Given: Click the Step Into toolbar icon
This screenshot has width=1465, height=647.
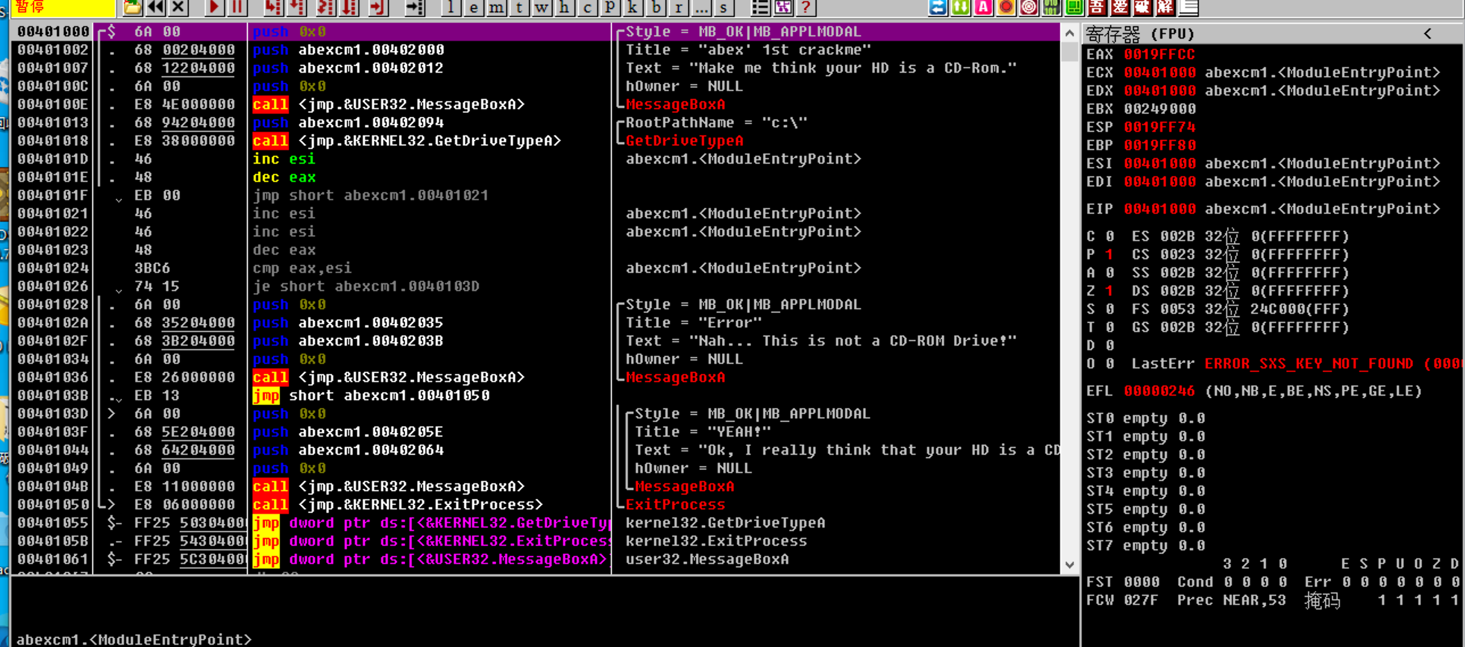Looking at the screenshot, I should pyautogui.click(x=274, y=7).
